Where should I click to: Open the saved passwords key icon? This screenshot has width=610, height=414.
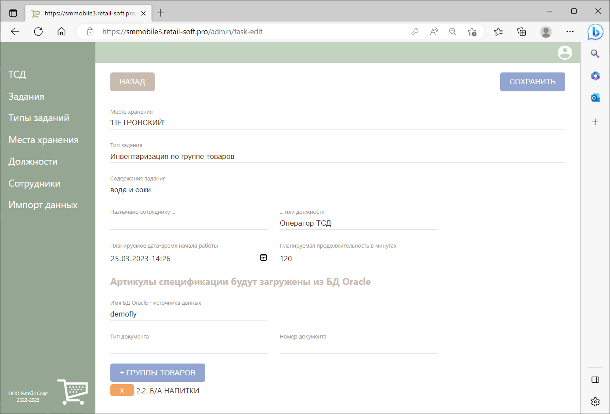(x=414, y=32)
